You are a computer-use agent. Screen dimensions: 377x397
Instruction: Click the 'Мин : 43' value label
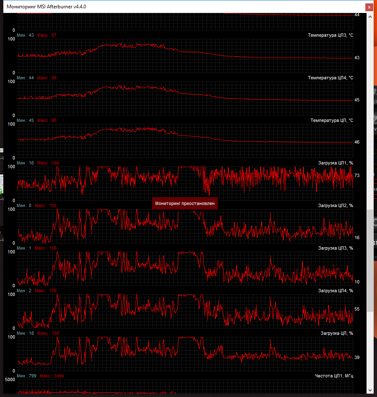(25, 35)
